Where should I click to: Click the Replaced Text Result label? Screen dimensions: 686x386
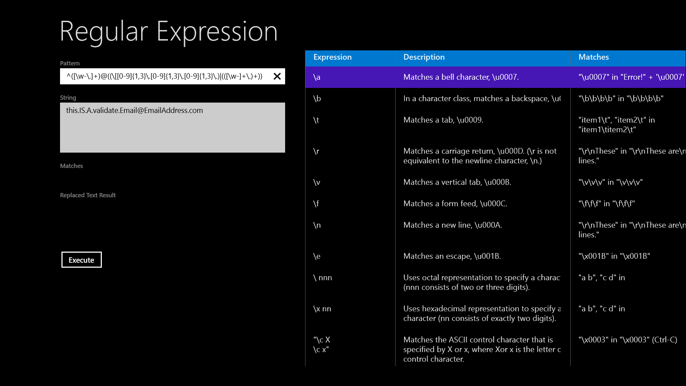pyautogui.click(x=88, y=195)
